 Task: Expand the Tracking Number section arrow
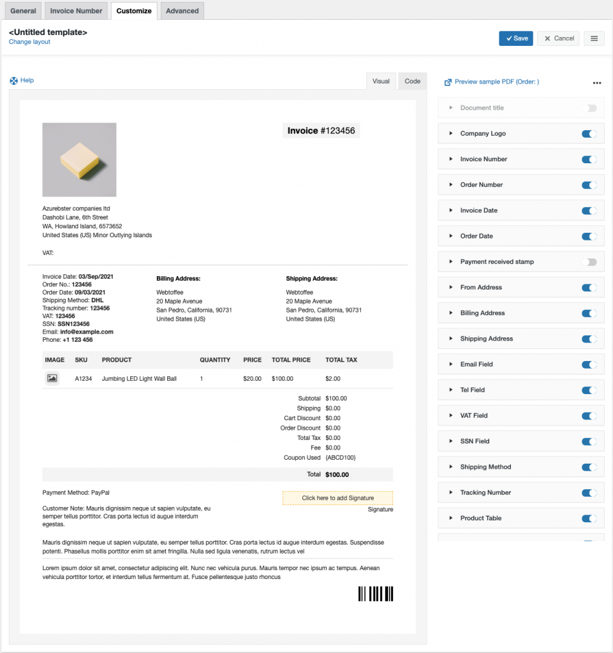(451, 493)
